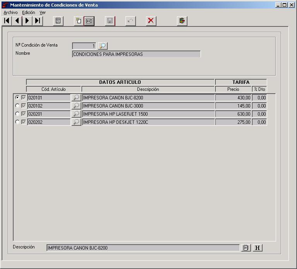Image resolution: width=297 pixels, height=269 pixels.
Task: Delete record with red X icon
Action: (x=151, y=21)
